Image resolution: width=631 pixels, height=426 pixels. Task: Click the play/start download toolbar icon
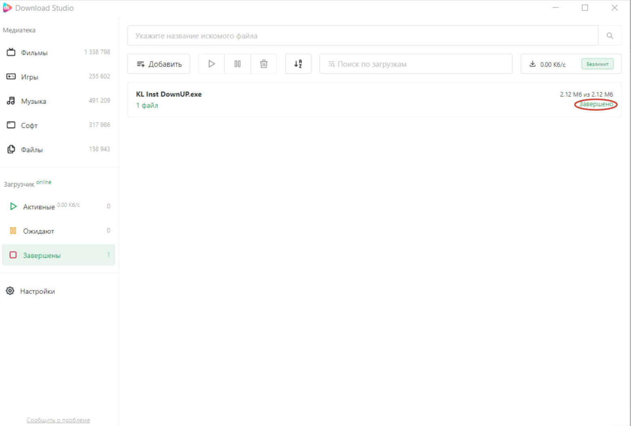211,64
